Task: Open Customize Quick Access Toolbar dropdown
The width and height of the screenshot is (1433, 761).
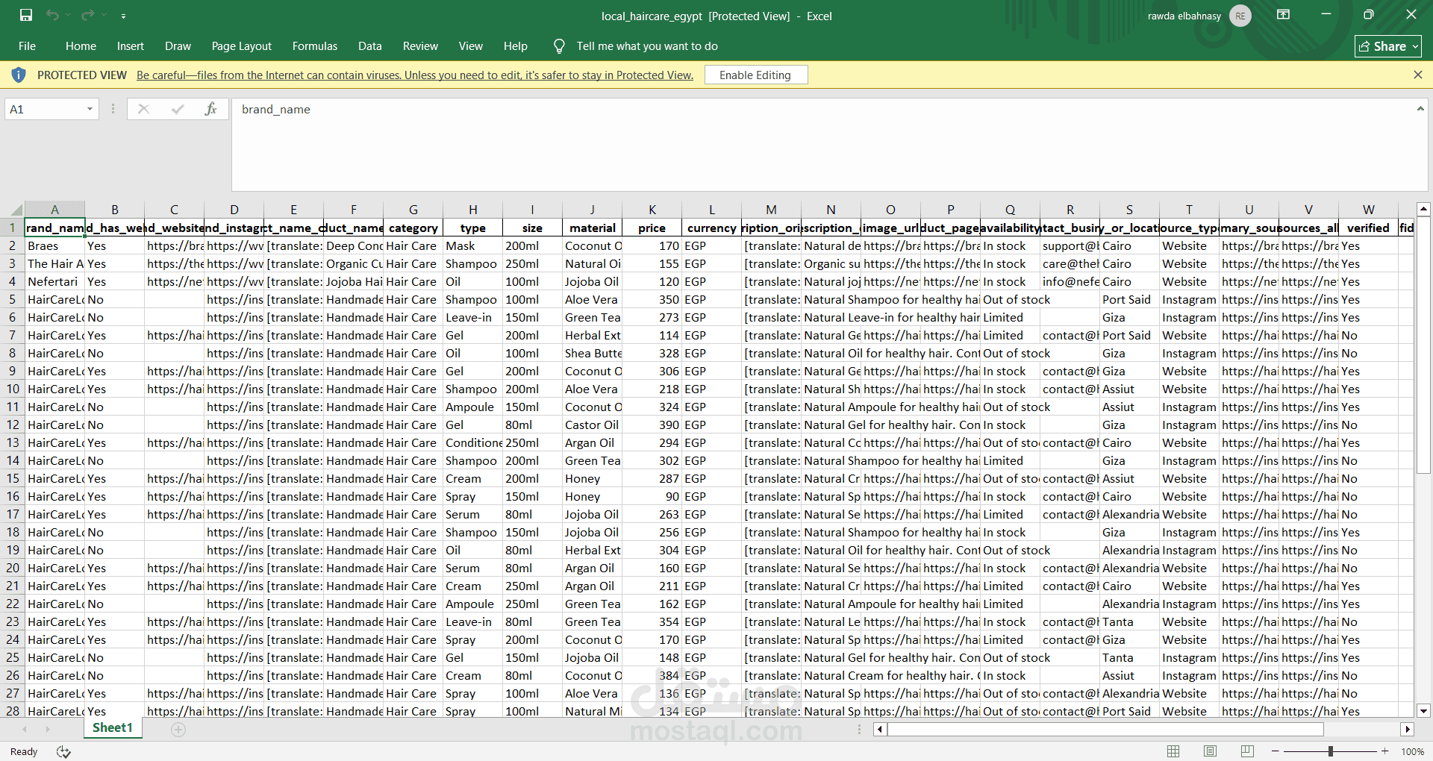Action: (123, 16)
